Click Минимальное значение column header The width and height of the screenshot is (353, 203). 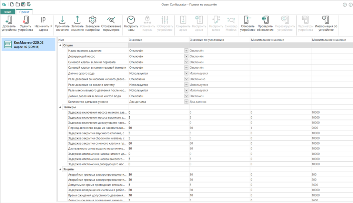point(281,40)
